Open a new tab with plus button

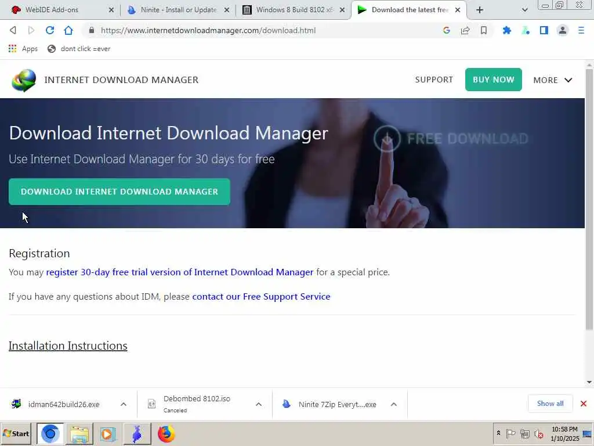pyautogui.click(x=480, y=10)
